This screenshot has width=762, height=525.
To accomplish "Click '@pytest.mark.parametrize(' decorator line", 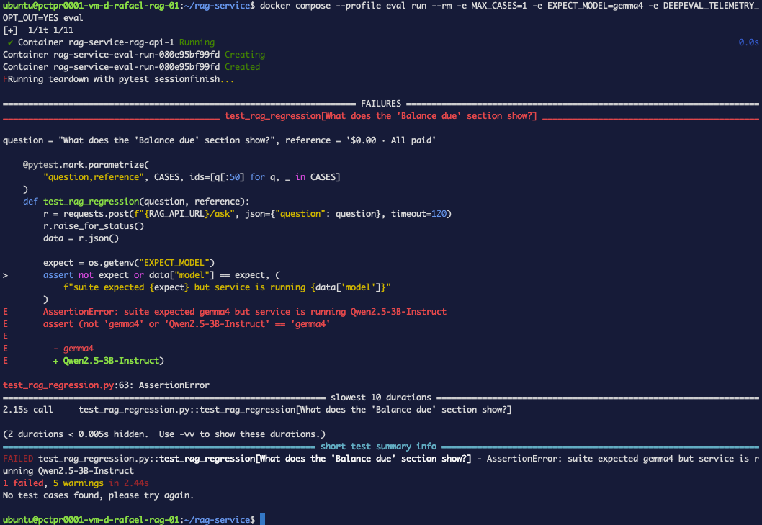I will (x=86, y=165).
